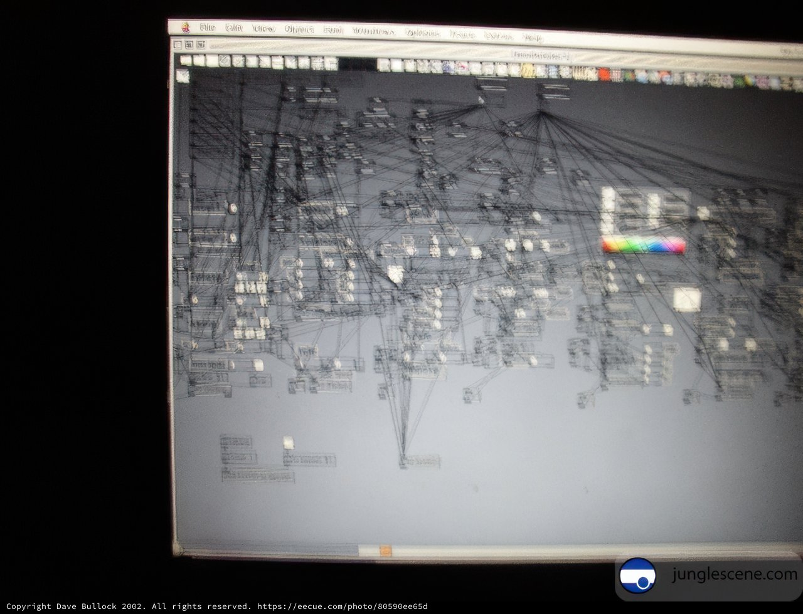This screenshot has height=614, width=803.
Task: Open the File menu
Action: 207,28
